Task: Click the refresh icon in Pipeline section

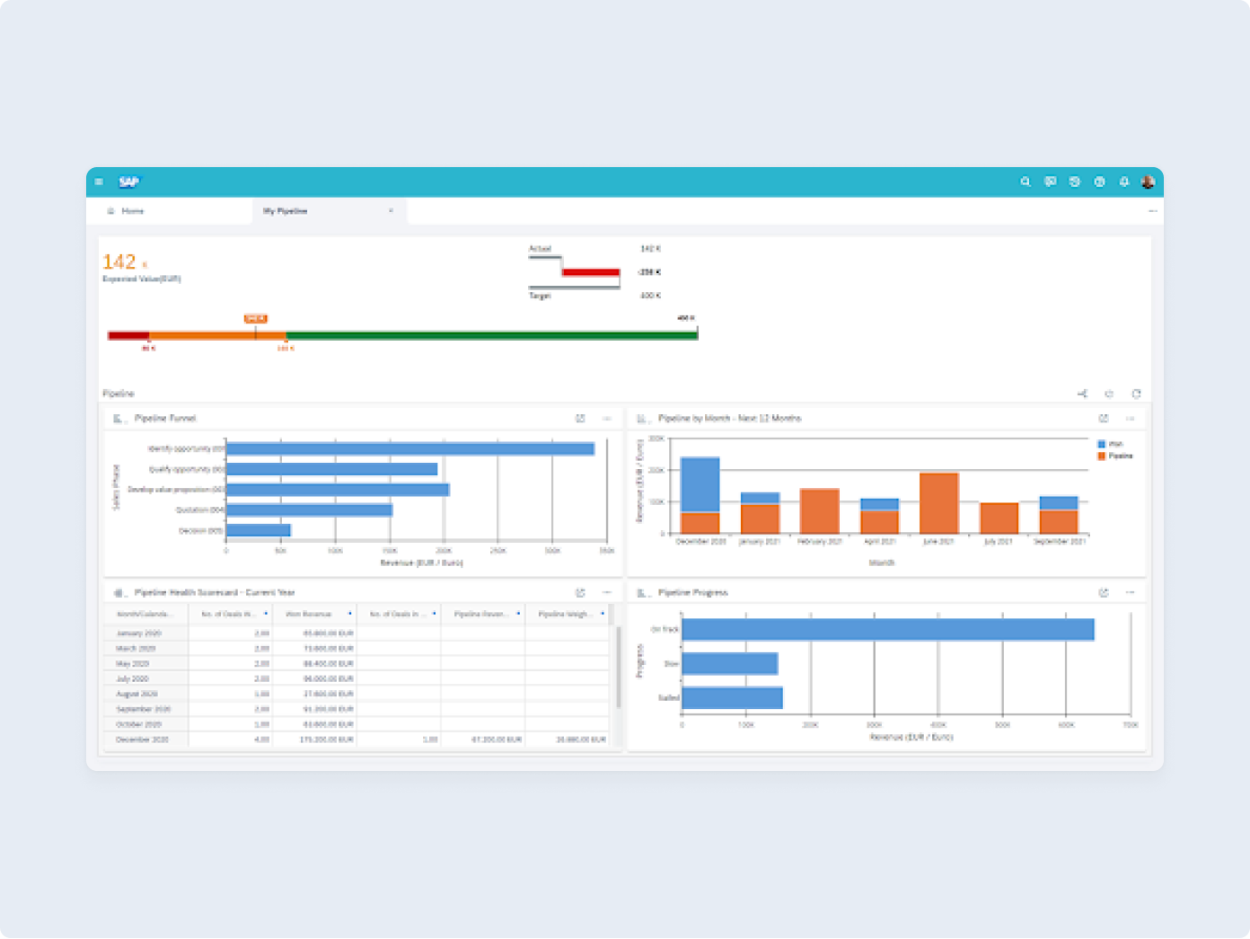Action: click(1136, 394)
